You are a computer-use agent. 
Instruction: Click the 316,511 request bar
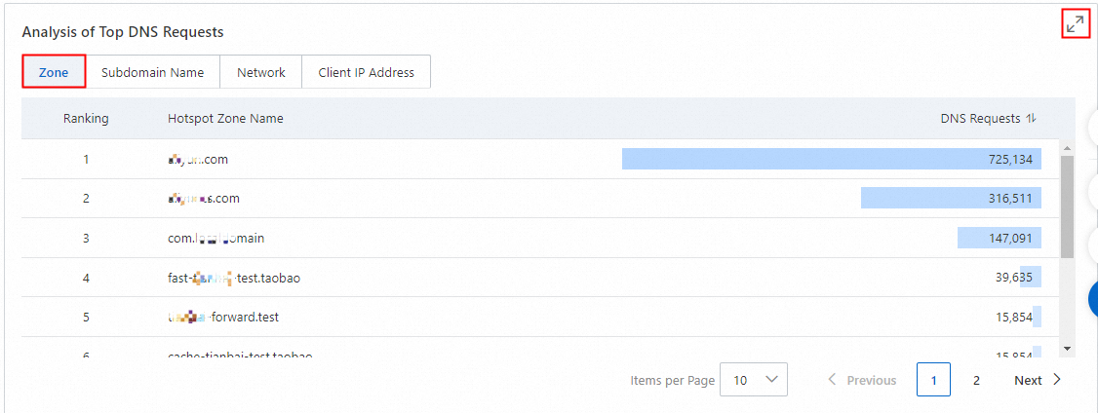coord(950,199)
